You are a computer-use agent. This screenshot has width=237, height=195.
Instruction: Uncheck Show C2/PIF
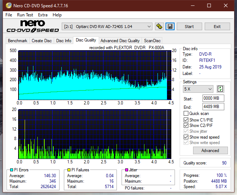186,125
